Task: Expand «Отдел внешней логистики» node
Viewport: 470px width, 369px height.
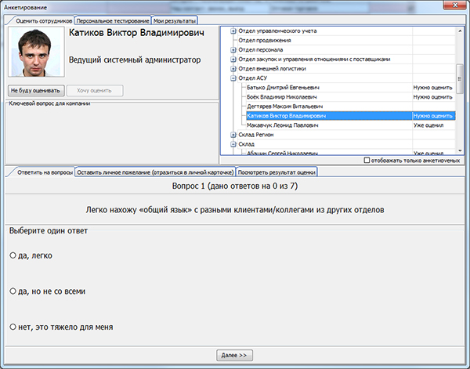Action: point(233,69)
